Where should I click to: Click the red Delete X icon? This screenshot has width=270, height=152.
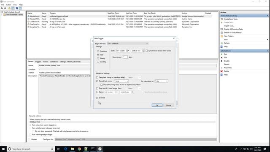[221, 71]
